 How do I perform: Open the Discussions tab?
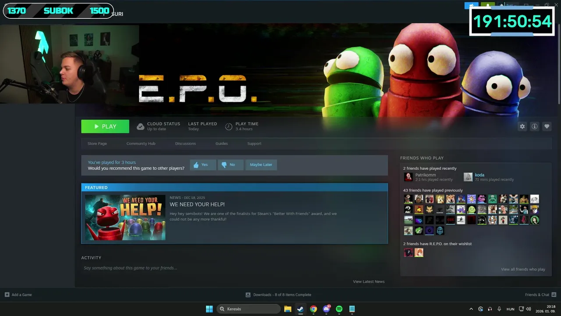coord(185,144)
